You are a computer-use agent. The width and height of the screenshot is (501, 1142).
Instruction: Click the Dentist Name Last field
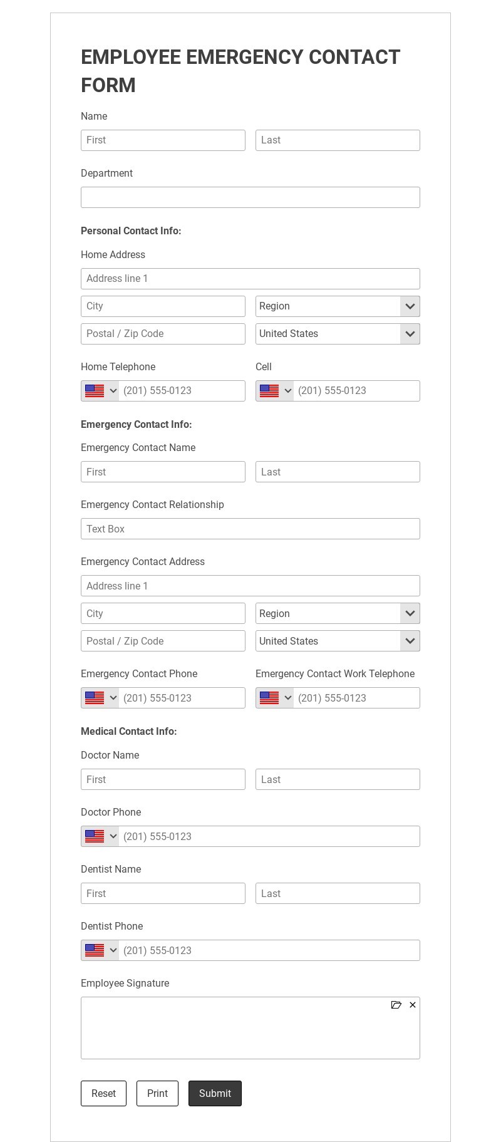338,893
